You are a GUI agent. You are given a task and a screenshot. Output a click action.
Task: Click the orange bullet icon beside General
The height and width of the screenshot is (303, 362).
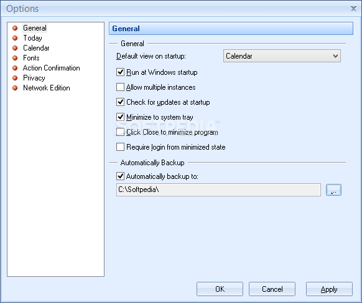(x=15, y=28)
